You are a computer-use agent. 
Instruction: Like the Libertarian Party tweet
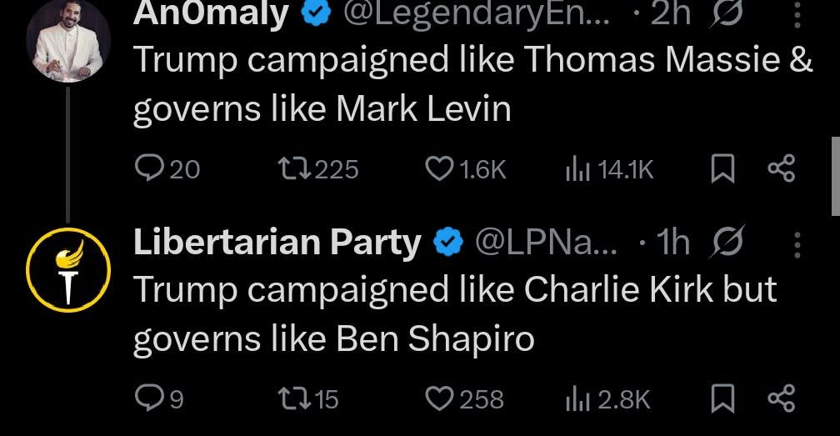point(439,399)
